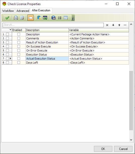
Task: Clear search with the X icon
Action: pyautogui.click(x=107, y=25)
